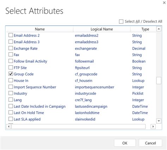Click Last Date Included in Campaign name
The image size is (167, 150).
tap(39, 106)
